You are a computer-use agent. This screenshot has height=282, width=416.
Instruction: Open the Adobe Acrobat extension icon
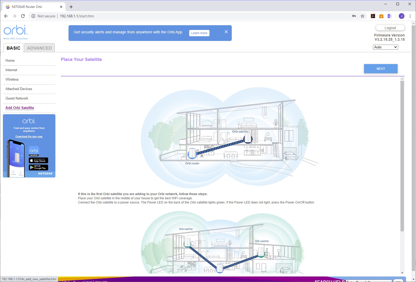373,16
